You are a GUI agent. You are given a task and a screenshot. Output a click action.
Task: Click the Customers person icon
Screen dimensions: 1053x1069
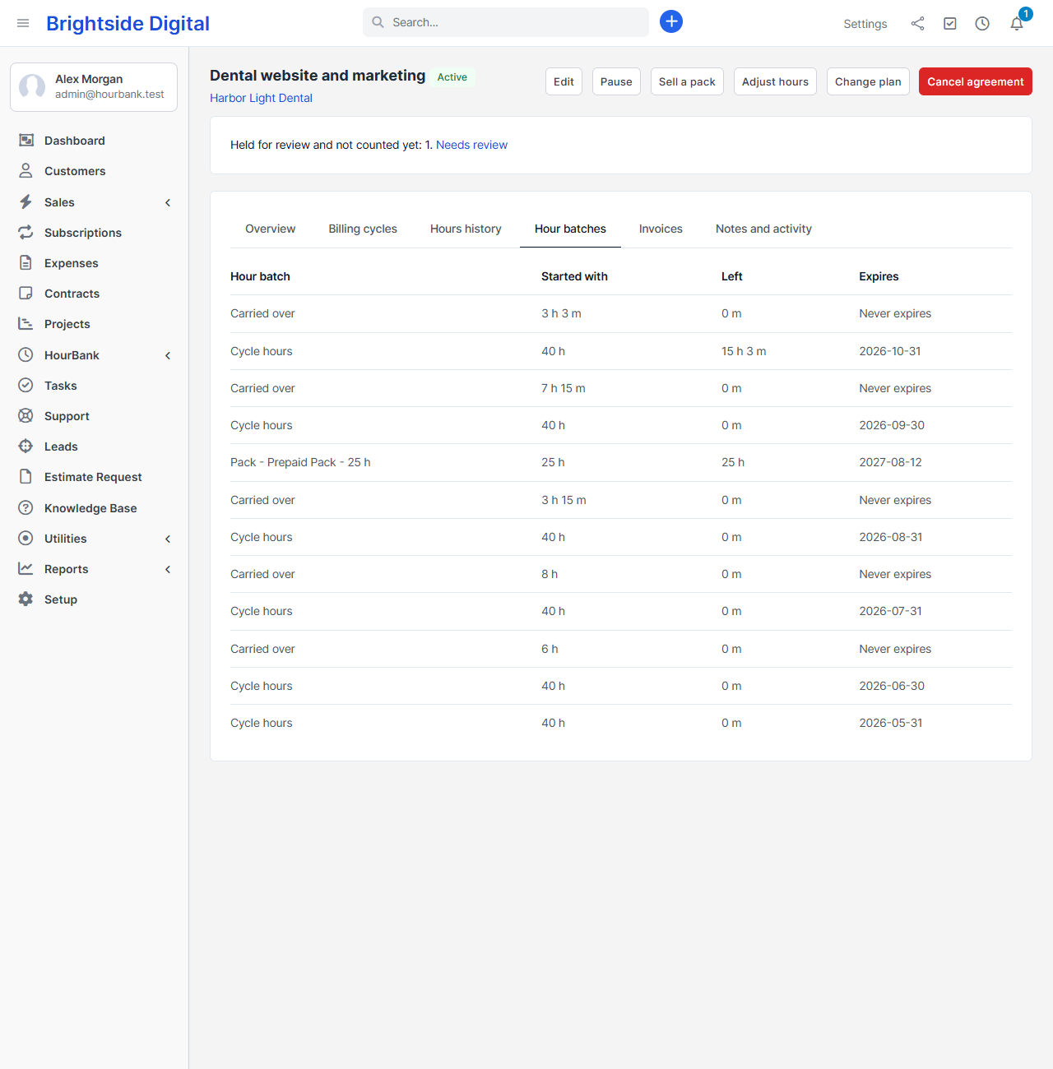pos(26,171)
